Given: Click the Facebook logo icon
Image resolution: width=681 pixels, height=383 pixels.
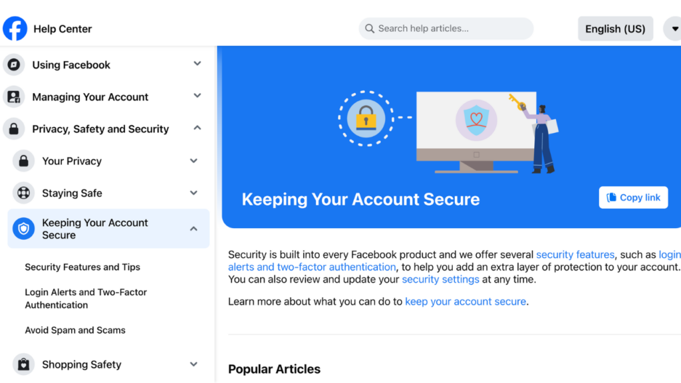Looking at the screenshot, I should (x=15, y=29).
